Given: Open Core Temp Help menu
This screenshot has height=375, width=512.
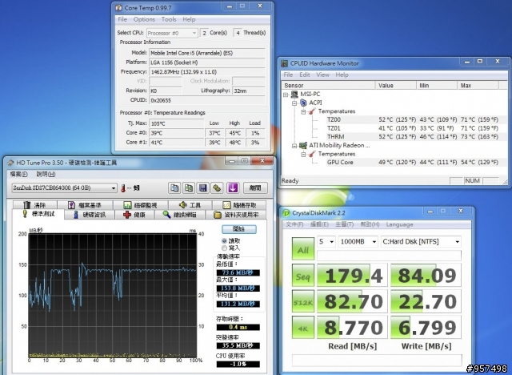Looking at the screenshot, I should tap(189, 19).
